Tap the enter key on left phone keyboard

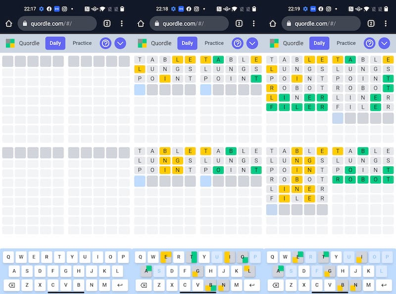click(120, 285)
